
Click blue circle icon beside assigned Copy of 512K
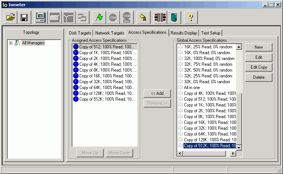coord(76,99)
